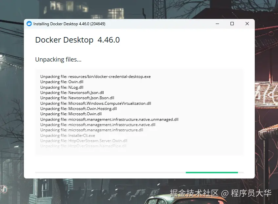Viewport: 278px width, 204px height.
Task: Click the green installation progress bar
Action: (x=212, y=173)
